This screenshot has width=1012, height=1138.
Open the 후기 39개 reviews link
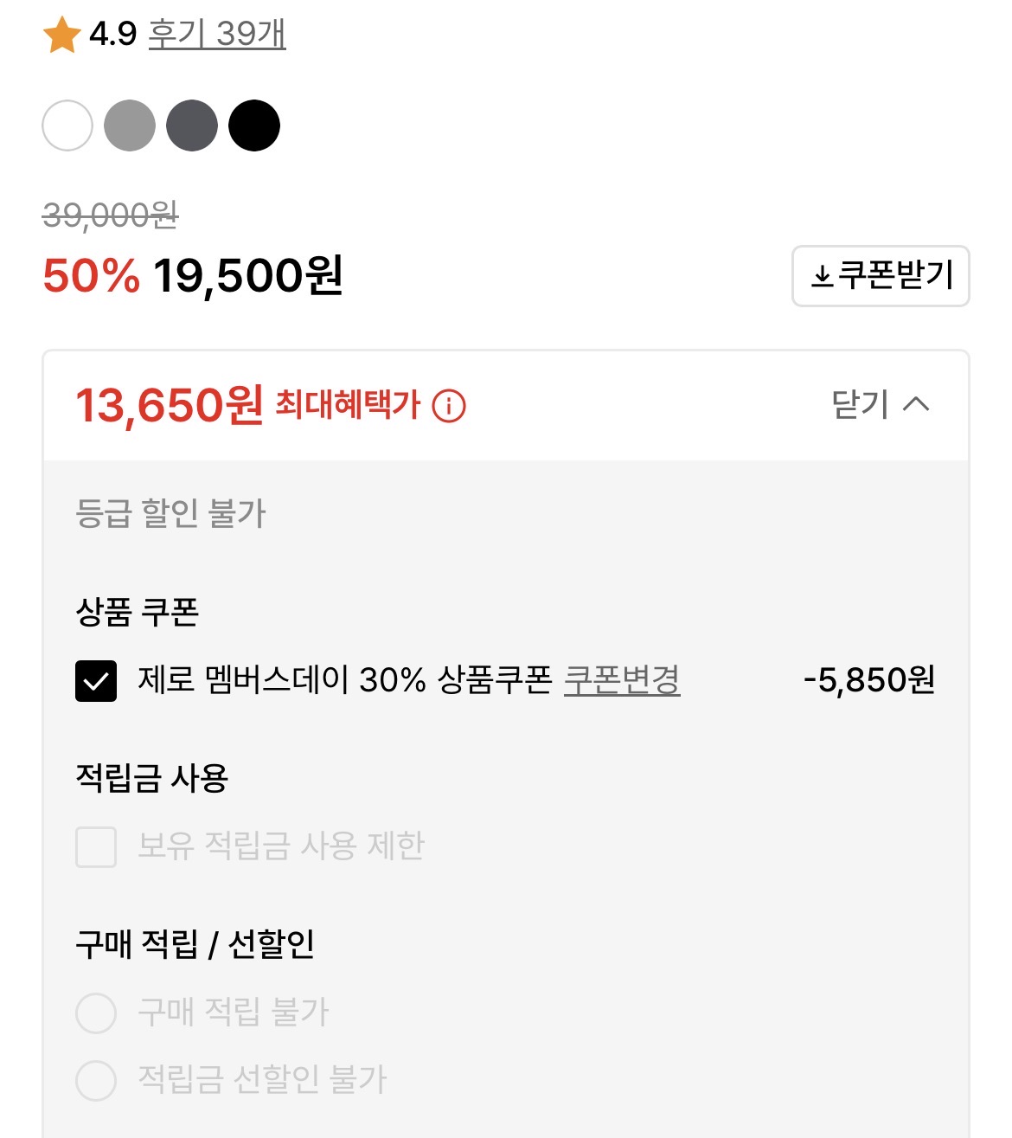tap(216, 34)
